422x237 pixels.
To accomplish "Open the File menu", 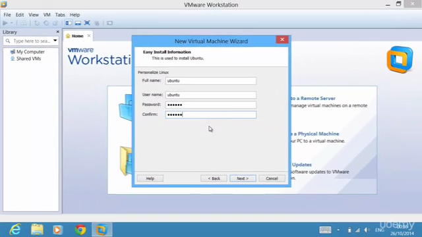I will 7,14.
